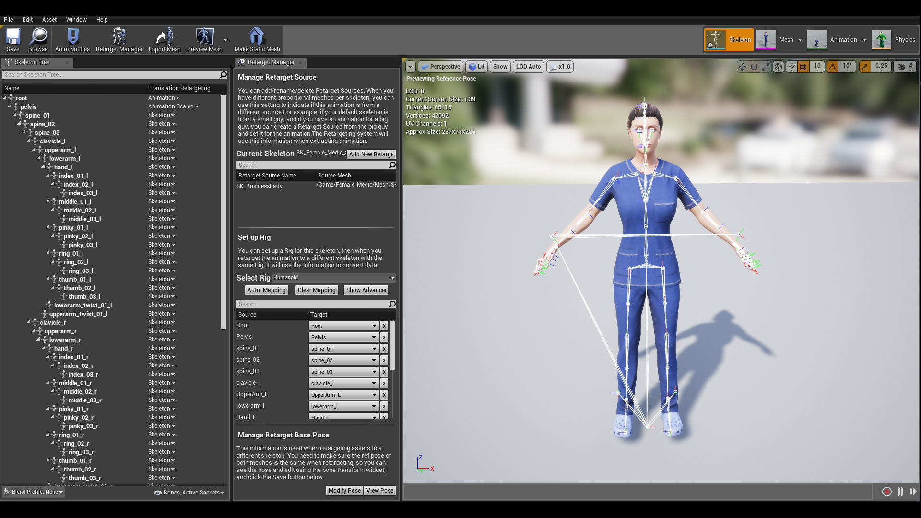The image size is (921, 518).
Task: Click the Modify Pose button
Action: (344, 491)
